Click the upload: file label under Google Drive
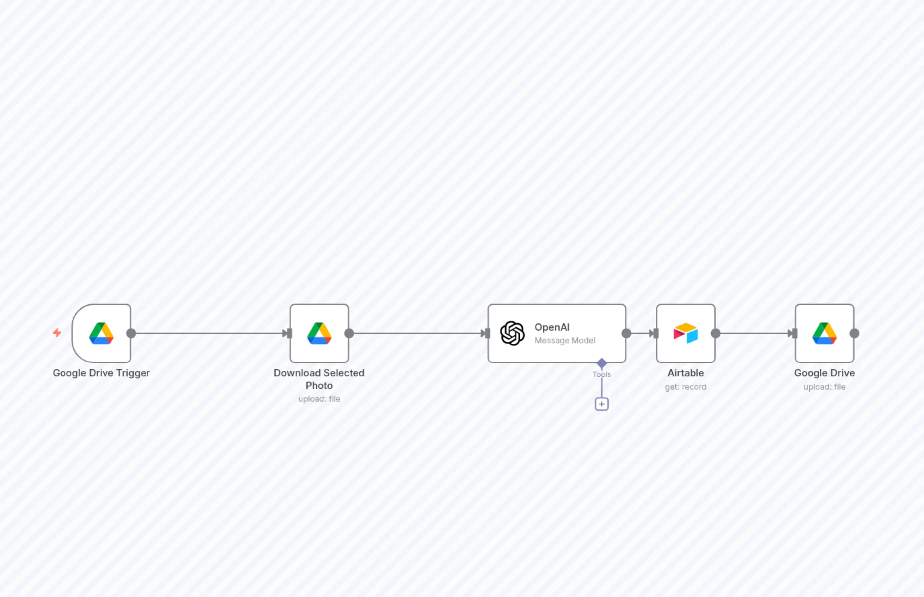Image resolution: width=924 pixels, height=597 pixels. [824, 387]
